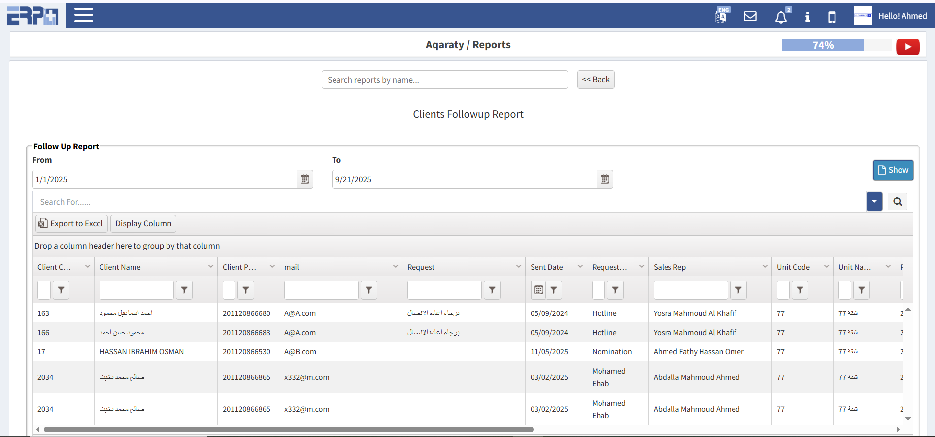The image size is (935, 437).
Task: Click the Display Column button
Action: 143,223
